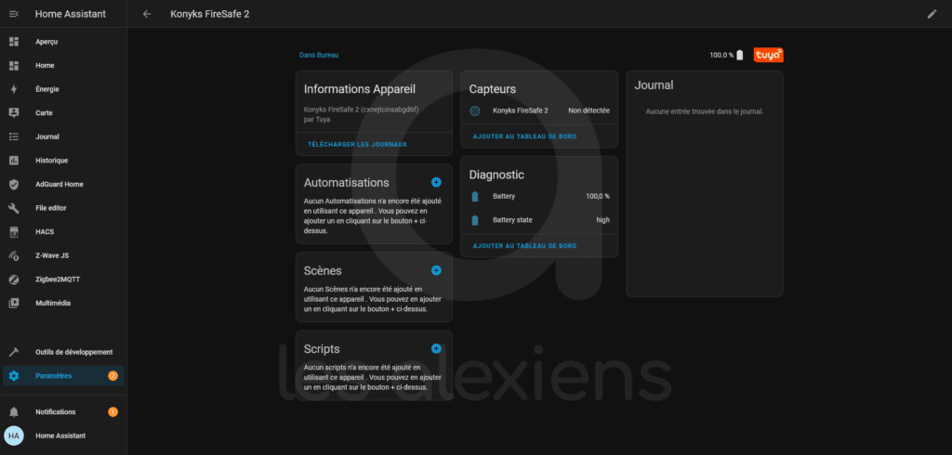Screen dimensions: 952x455
Task: Collapse the sidebar with the hamburger menu icon
Action: tap(14, 14)
